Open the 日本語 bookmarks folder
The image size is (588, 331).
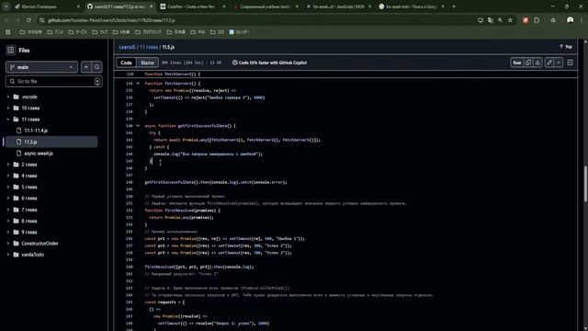(x=176, y=32)
